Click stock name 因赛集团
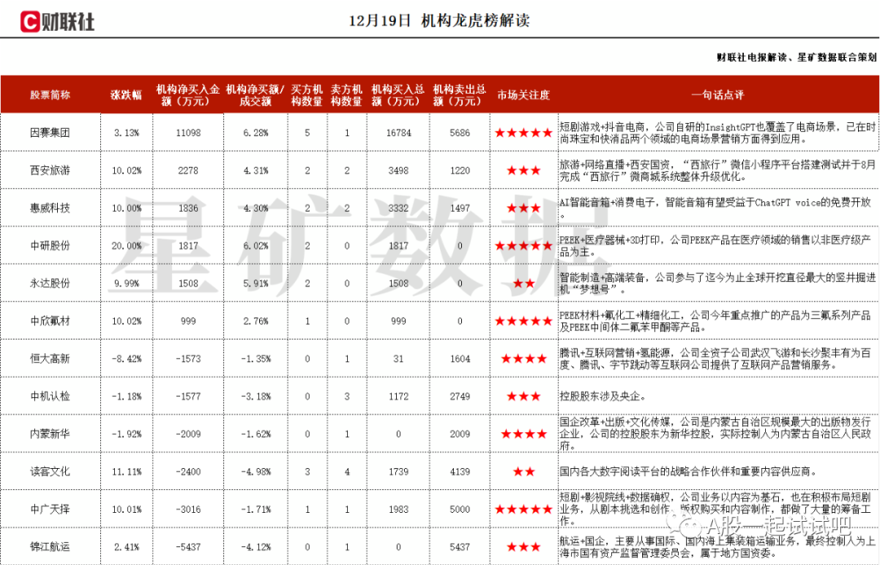Screen dimensions: 880x565 [x=50, y=133]
